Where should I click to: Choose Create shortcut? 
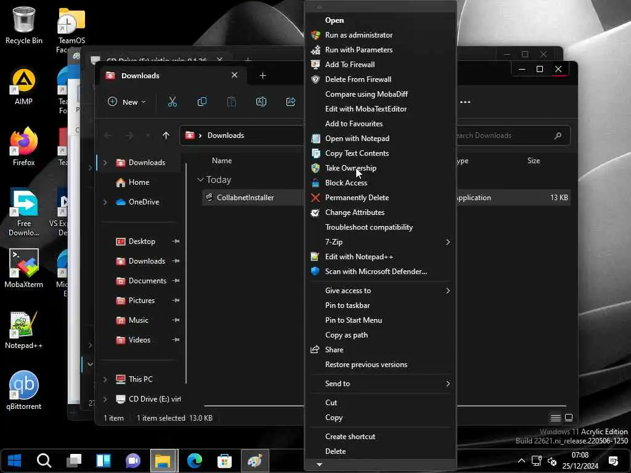[x=380, y=437]
